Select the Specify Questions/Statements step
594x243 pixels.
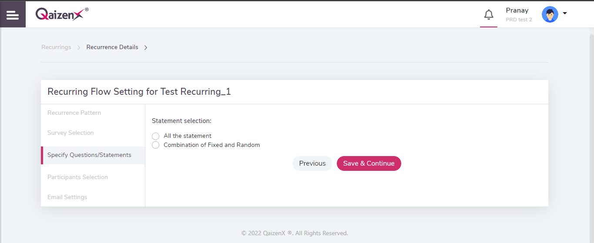89,155
